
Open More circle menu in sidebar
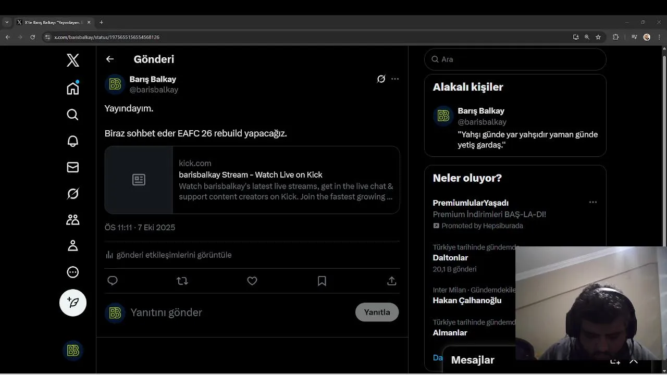point(73,272)
